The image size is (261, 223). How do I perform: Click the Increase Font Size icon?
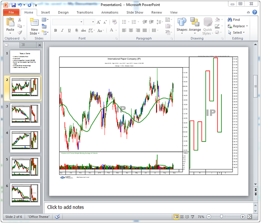pos(99,22)
